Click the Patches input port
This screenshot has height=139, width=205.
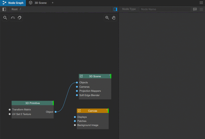pyautogui.click(x=75, y=121)
